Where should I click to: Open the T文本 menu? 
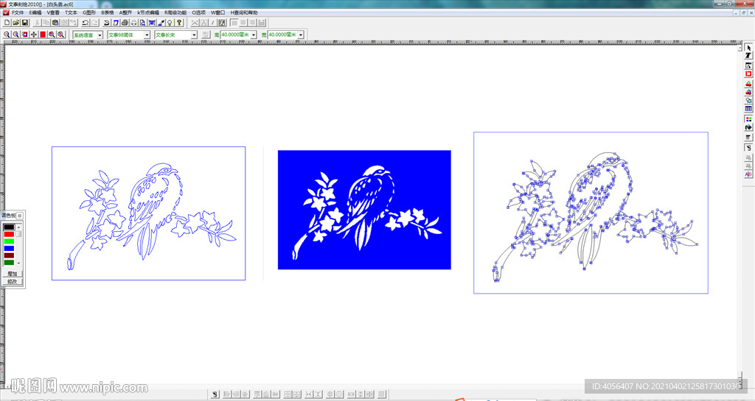pyautogui.click(x=72, y=13)
